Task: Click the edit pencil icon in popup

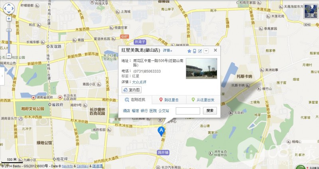Action: coord(200,51)
